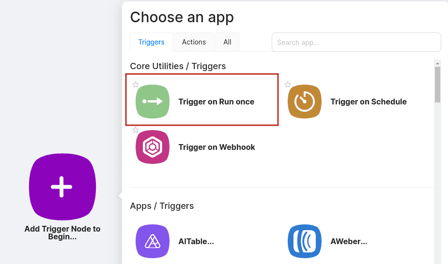
Task: Click the AWeber app name text
Action: [x=349, y=241]
